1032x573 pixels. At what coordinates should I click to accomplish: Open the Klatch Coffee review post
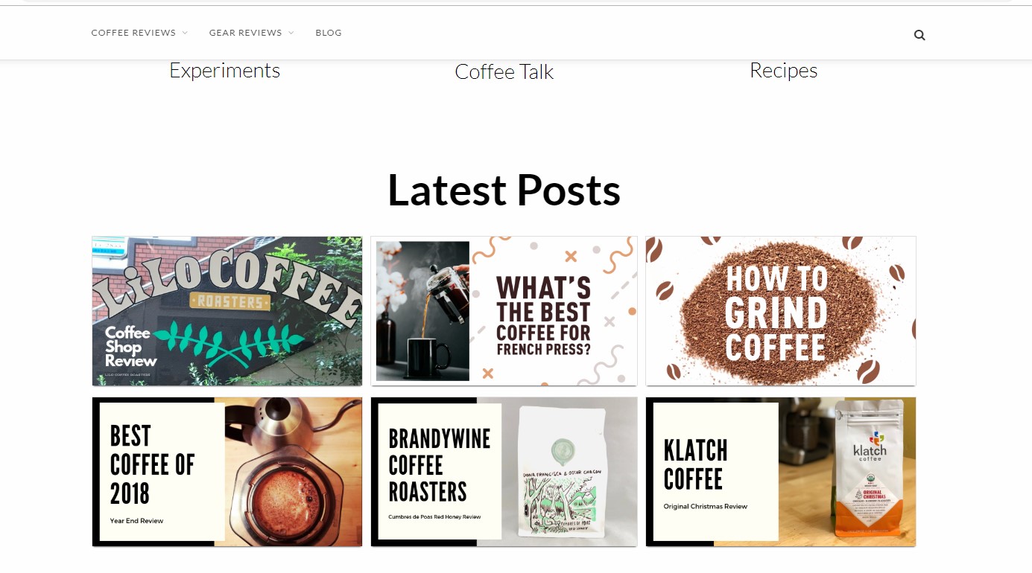click(x=781, y=472)
